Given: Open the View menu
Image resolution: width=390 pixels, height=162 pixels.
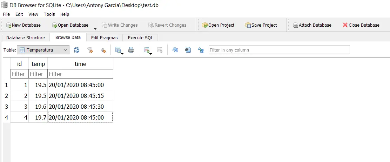Looking at the screenshot, I should click(33, 14).
